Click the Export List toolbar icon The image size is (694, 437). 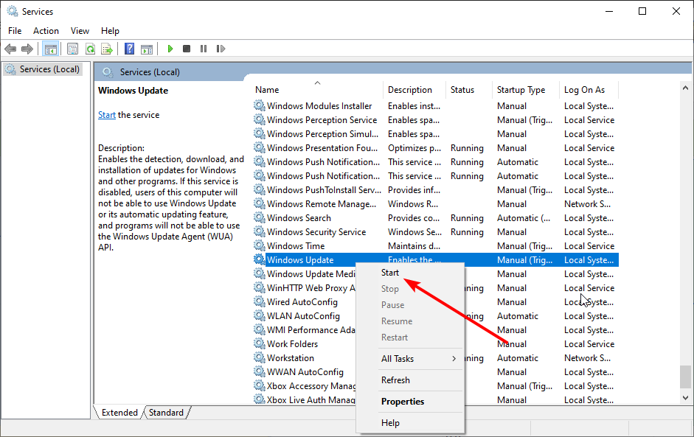107,49
